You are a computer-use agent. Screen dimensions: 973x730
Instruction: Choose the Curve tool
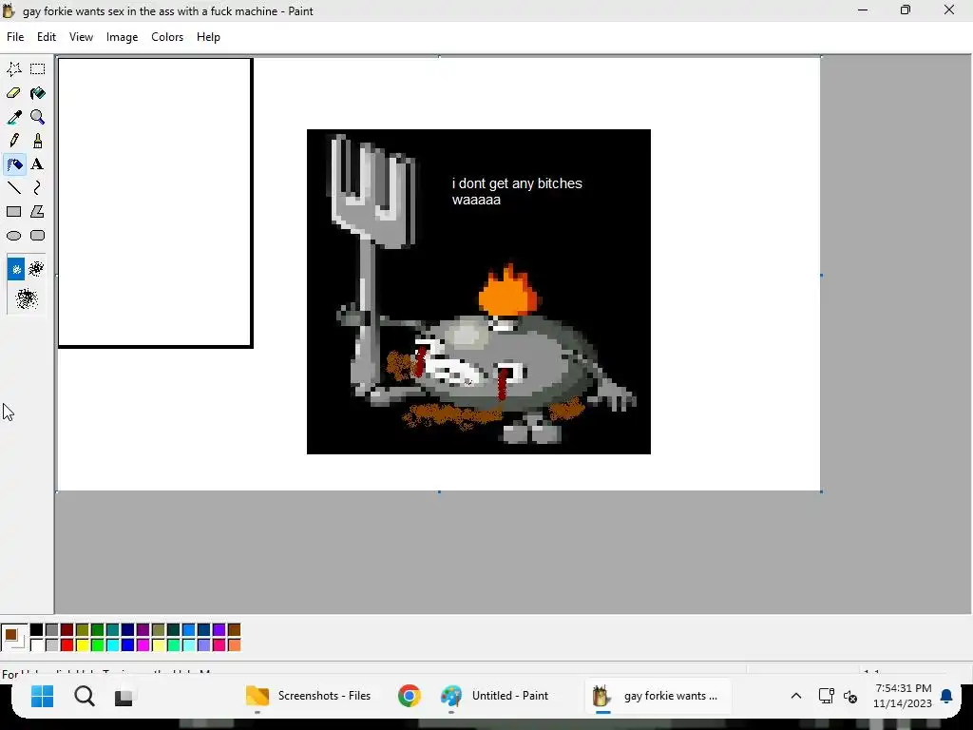coord(38,188)
